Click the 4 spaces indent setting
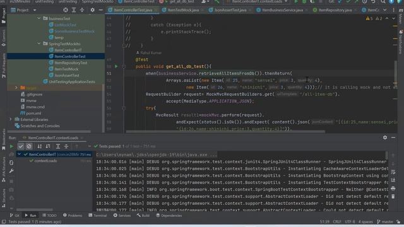404x227 pixels. coord(365,221)
